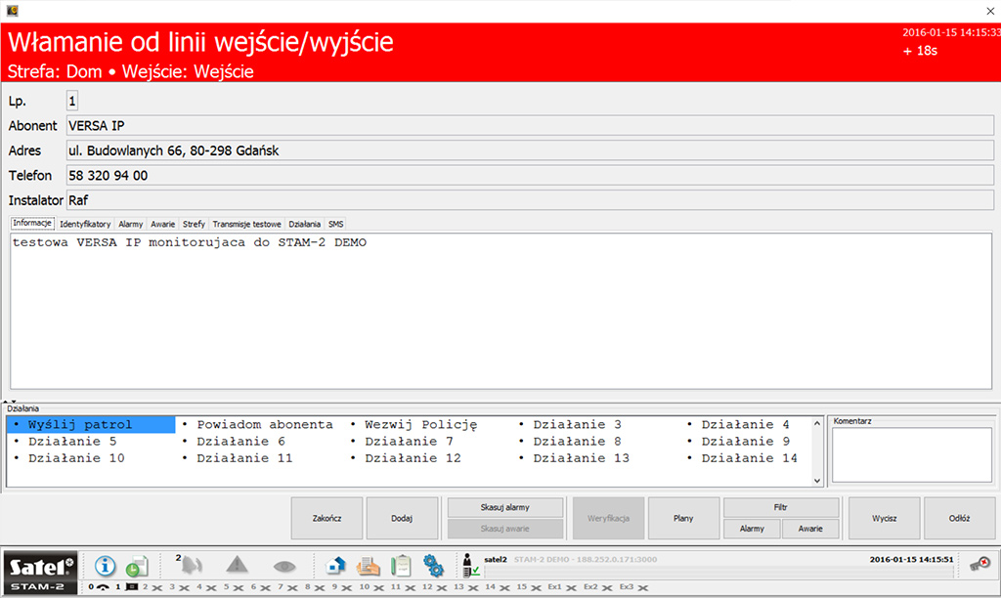Viewport: 1001px width, 598px height.
Task: Click the warning triangle icon
Action: (238, 566)
